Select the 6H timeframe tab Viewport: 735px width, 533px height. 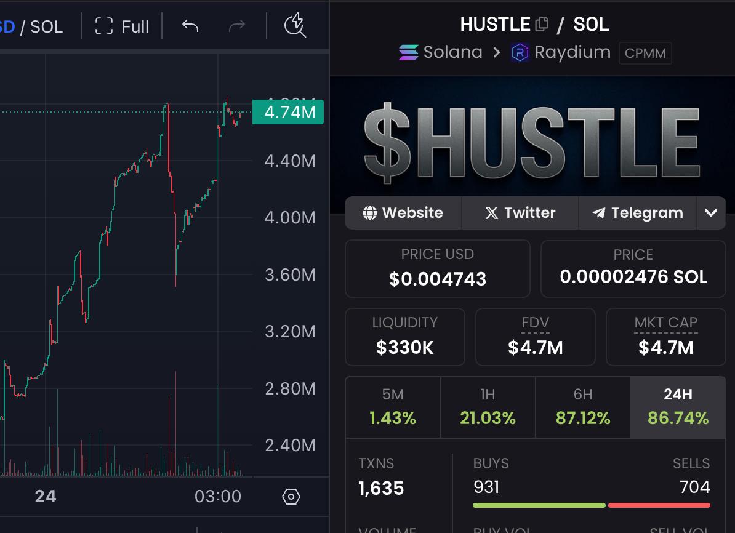[583, 407]
